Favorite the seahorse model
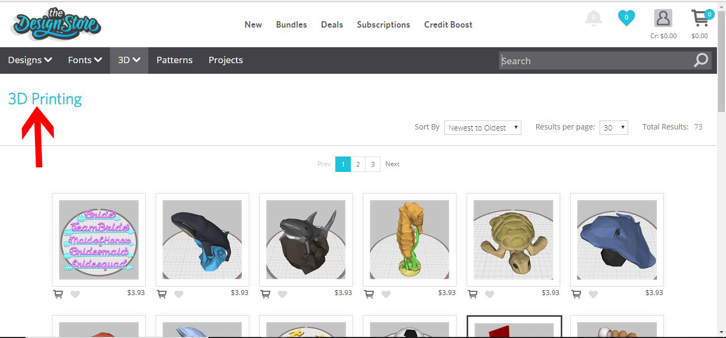 386,294
